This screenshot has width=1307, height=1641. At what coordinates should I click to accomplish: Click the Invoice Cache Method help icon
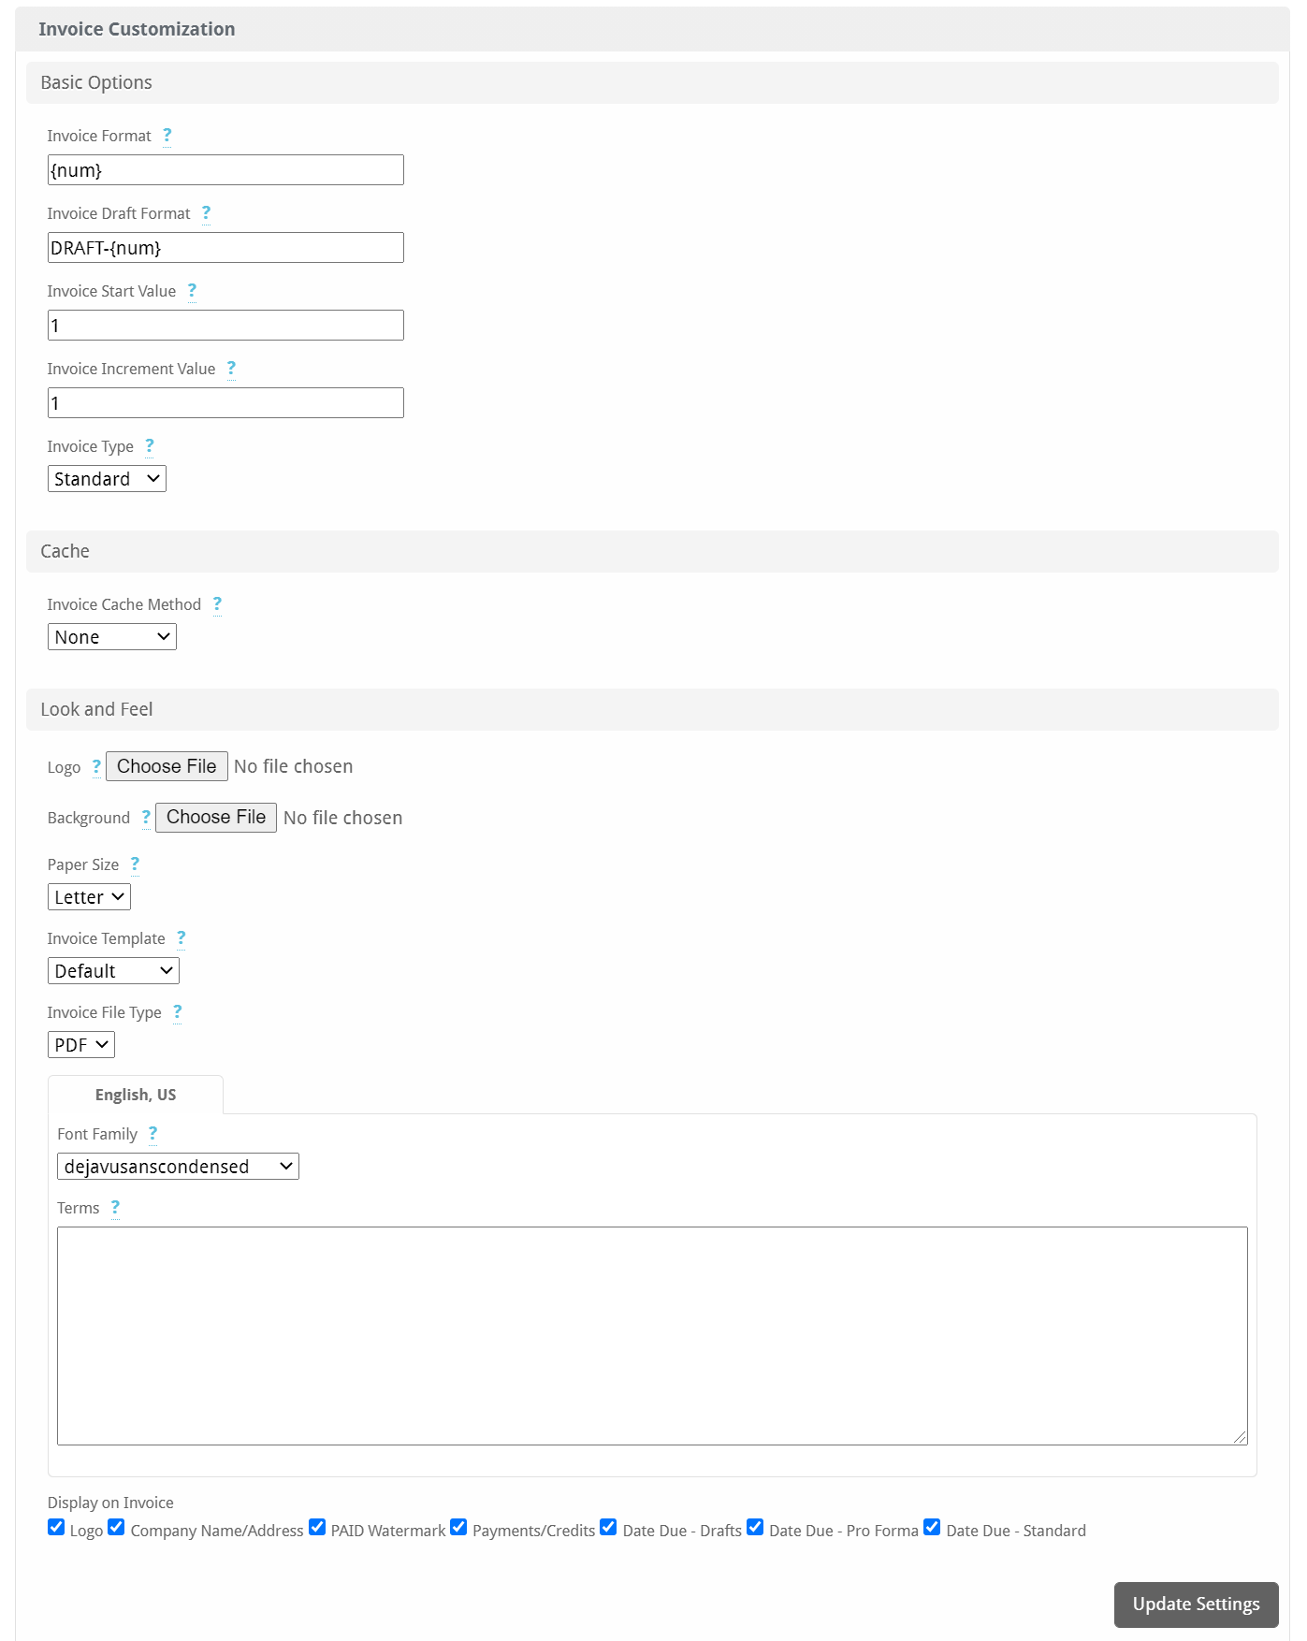[217, 604]
